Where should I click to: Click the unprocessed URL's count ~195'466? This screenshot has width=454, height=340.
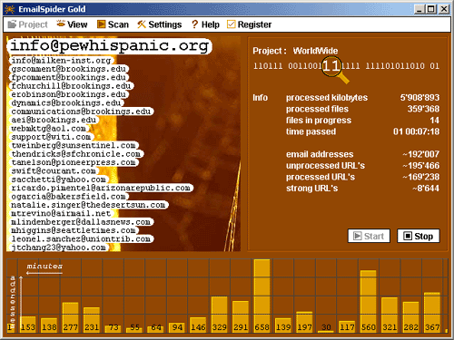(420, 166)
